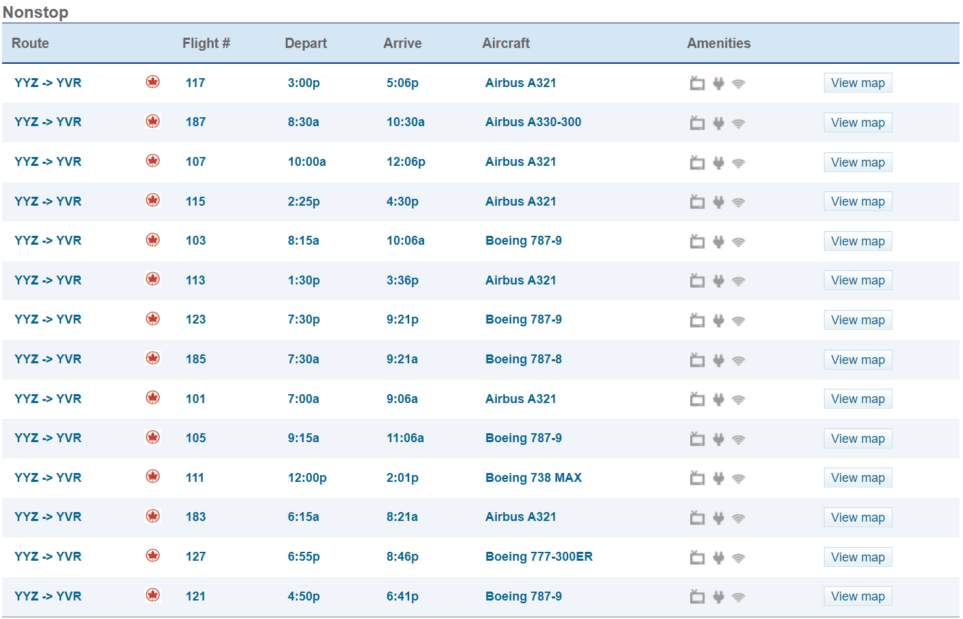This screenshot has width=963, height=619.
Task: Open View map for the 6:15a flight
Action: [x=857, y=518]
